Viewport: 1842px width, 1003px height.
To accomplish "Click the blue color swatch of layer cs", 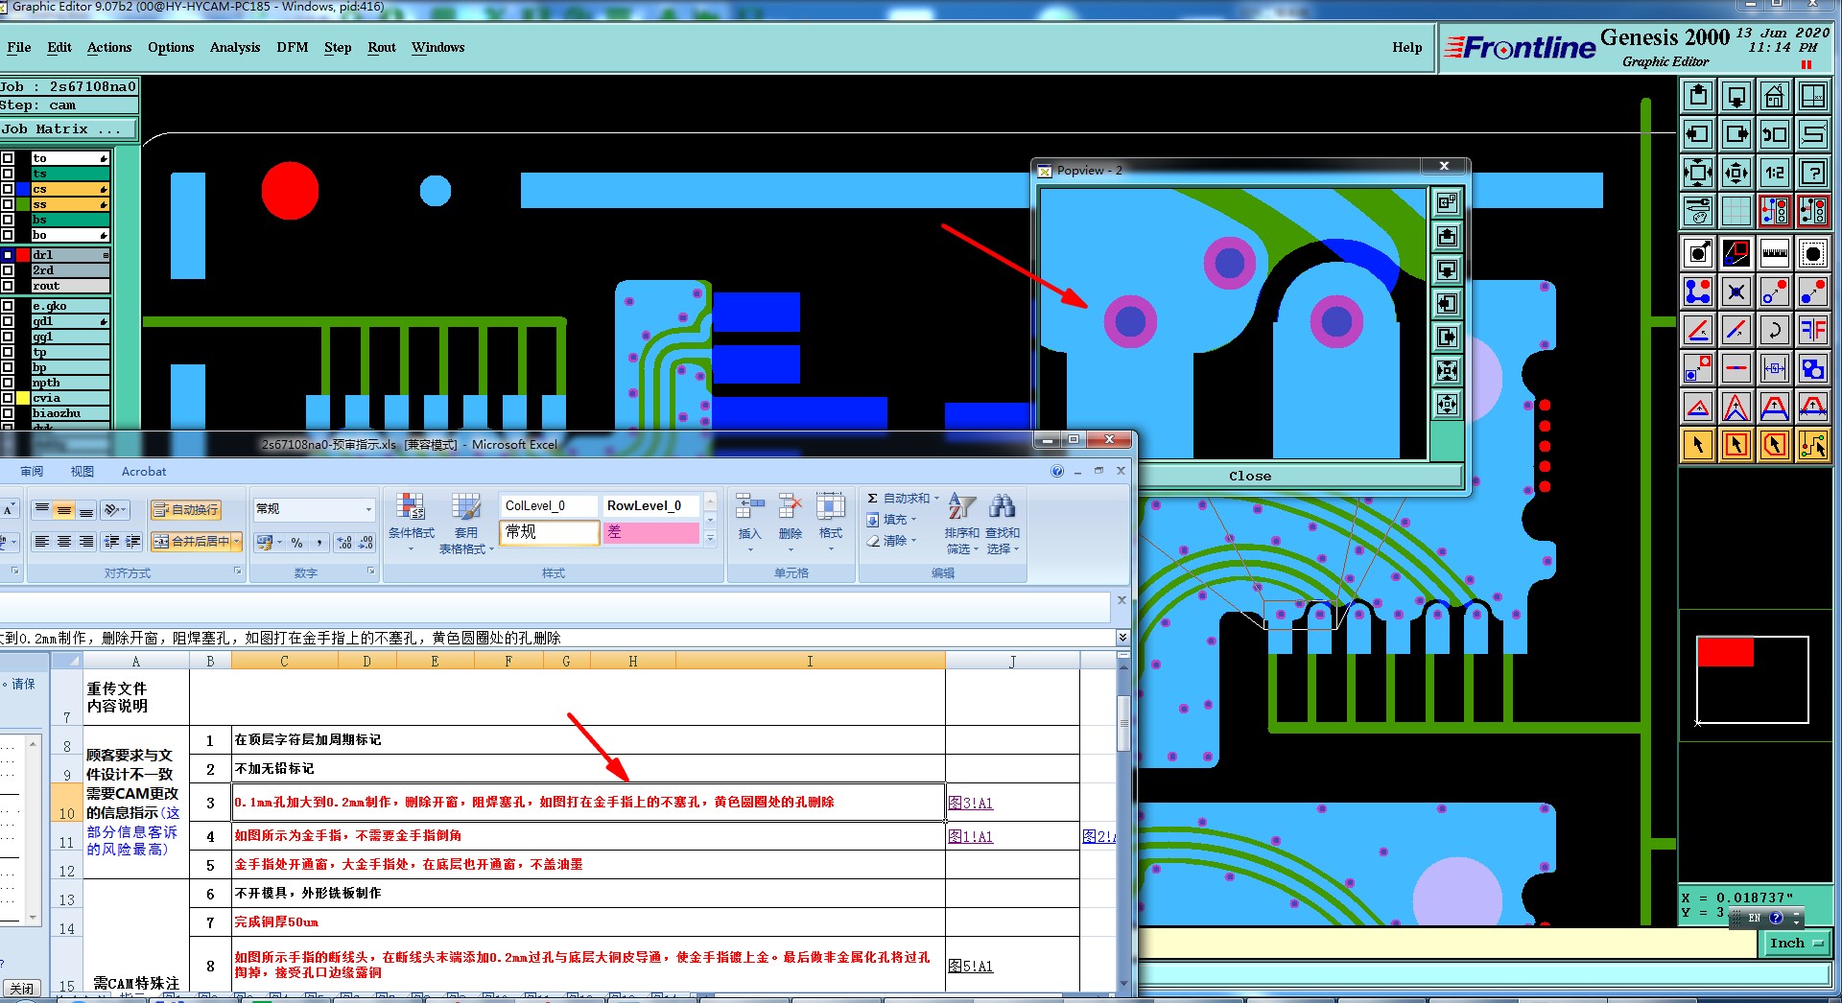I will [x=23, y=189].
